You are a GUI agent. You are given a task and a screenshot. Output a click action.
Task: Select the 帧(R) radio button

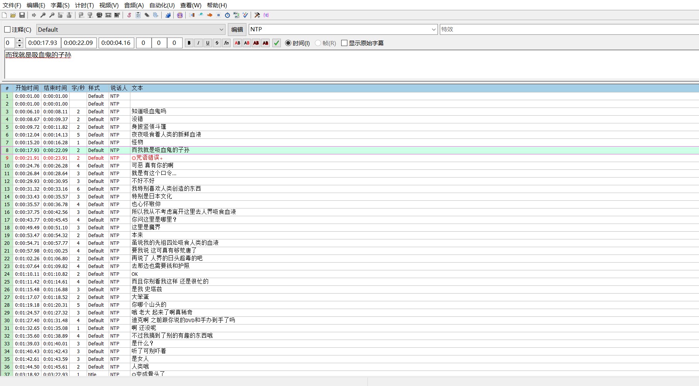click(x=325, y=43)
